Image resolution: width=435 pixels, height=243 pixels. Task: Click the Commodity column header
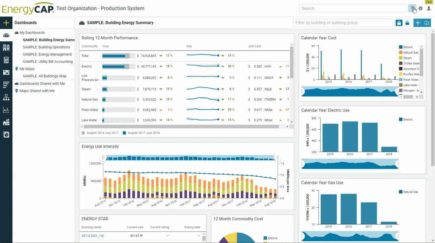pos(90,46)
